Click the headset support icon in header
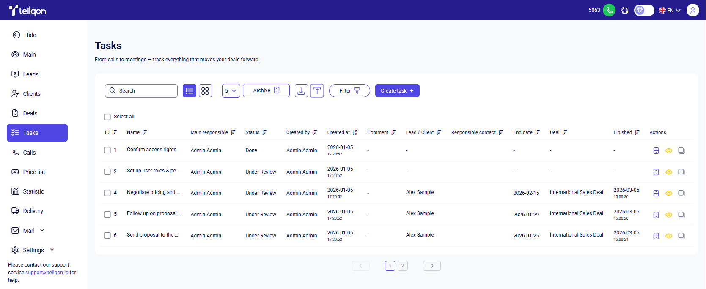 click(625, 10)
